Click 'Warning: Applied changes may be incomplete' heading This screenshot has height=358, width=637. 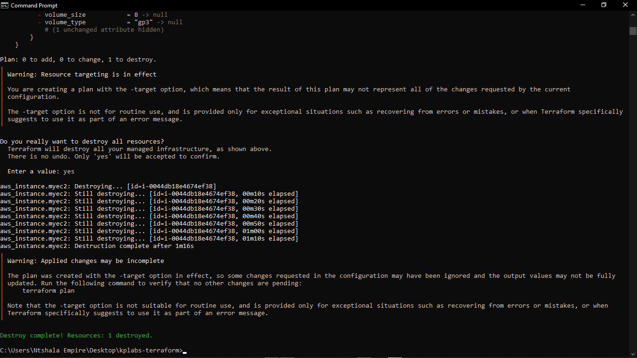pyautogui.click(x=86, y=261)
